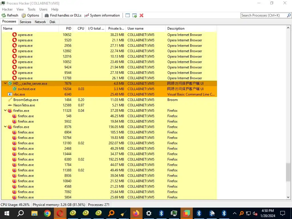Image resolution: width=292 pixels, height=219 pixels.
Task: Open the Hacker menu
Action: coord(7,9)
